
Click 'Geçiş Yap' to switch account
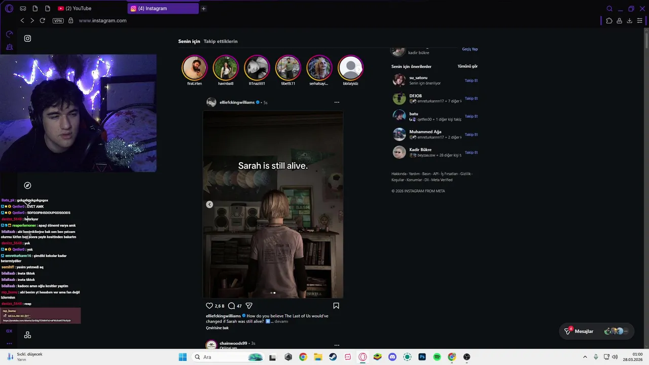470,49
